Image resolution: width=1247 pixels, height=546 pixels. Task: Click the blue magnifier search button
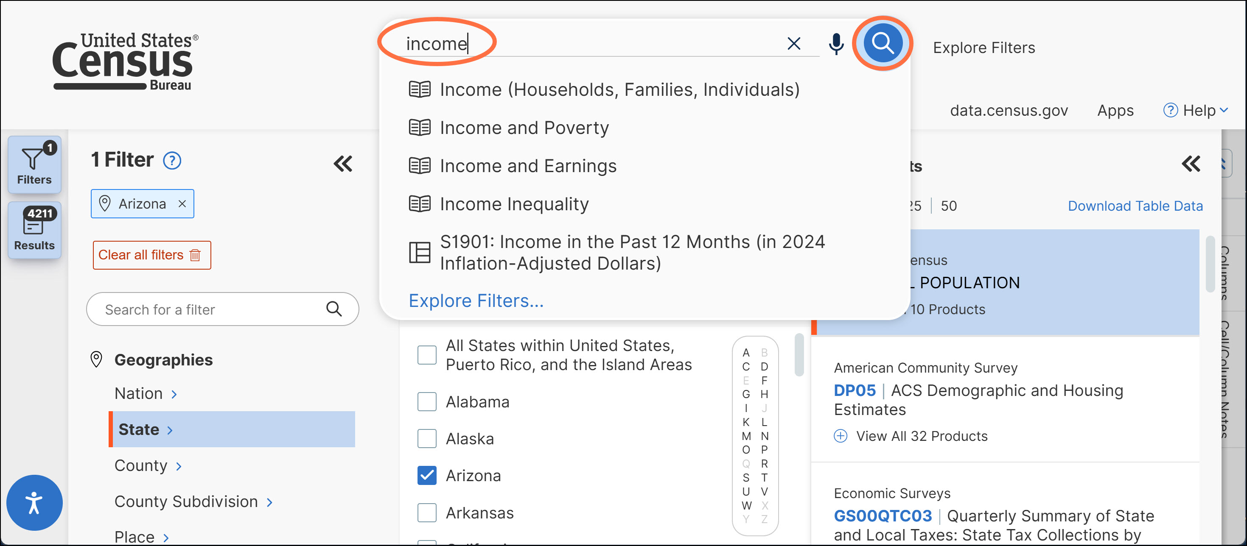(x=882, y=44)
